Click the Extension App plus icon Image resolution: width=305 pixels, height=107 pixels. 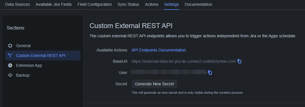(x=10, y=65)
